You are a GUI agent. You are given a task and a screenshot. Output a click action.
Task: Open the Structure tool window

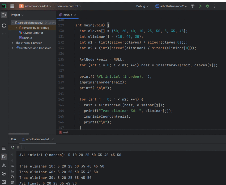coord(4,26)
